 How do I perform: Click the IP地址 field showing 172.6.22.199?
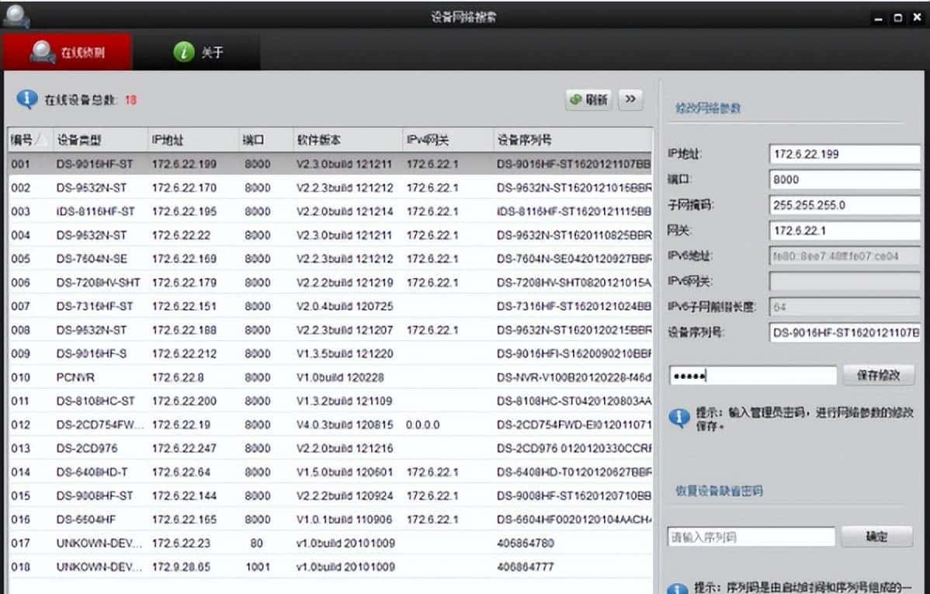845,154
